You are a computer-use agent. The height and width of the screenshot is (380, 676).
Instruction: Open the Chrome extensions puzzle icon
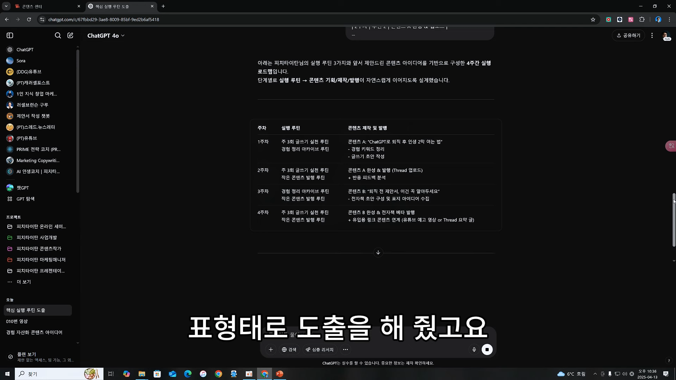642,19
